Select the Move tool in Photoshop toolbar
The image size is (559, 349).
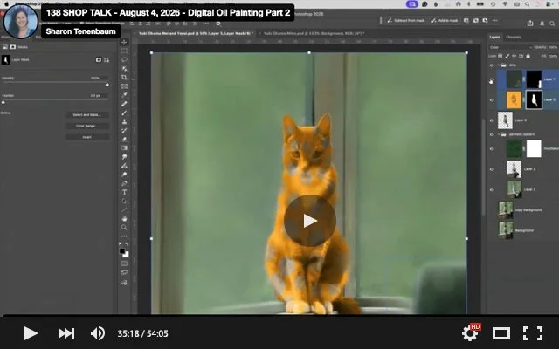click(124, 43)
